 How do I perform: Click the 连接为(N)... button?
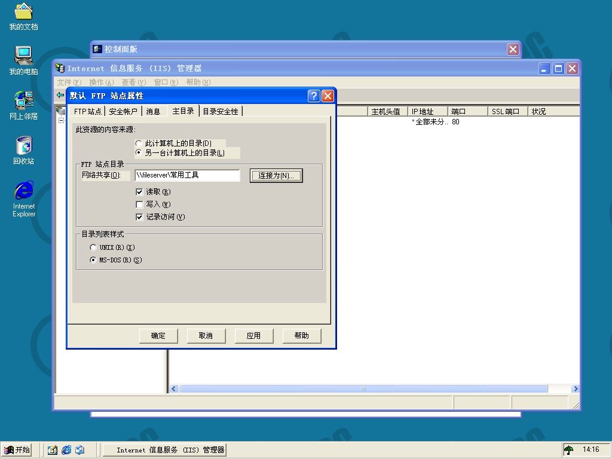pyautogui.click(x=276, y=176)
